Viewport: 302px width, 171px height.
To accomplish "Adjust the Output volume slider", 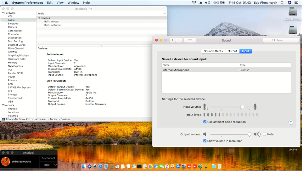I will pyautogui.click(x=249, y=134).
